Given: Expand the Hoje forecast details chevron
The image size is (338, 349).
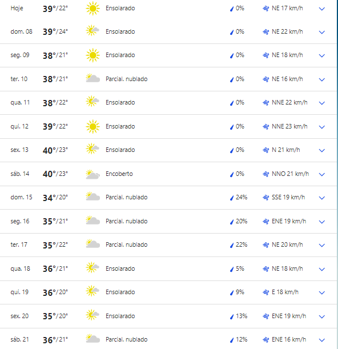Looking at the screenshot, I should click(322, 9).
